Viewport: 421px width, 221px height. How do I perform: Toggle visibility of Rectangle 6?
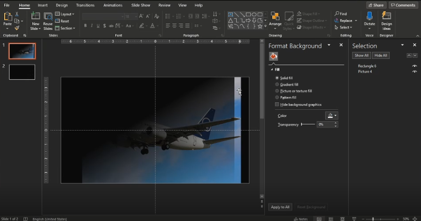414,66
